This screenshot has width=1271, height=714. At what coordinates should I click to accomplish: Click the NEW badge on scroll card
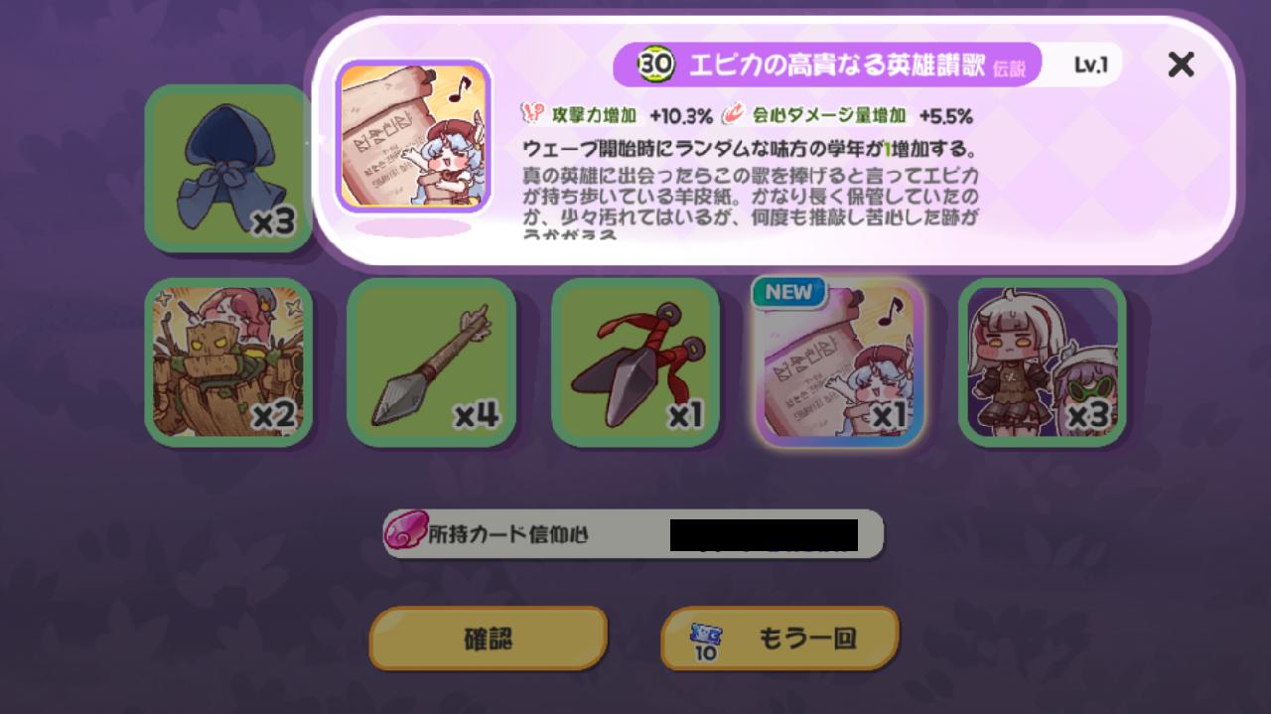[790, 292]
